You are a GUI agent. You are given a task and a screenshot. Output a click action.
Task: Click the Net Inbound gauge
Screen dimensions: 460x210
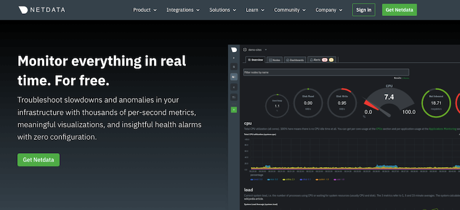[436, 103]
